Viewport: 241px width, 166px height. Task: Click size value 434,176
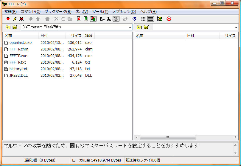click(x=75, y=56)
